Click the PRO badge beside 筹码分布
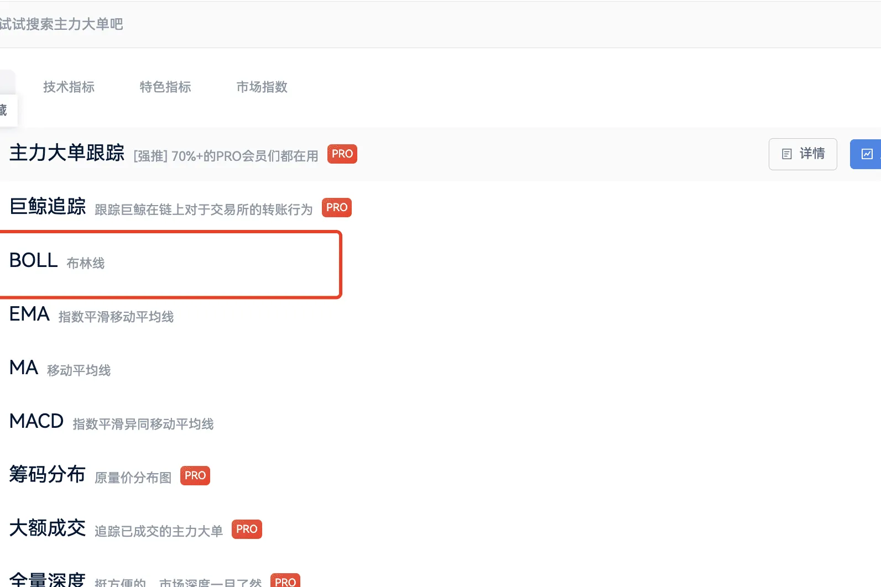This screenshot has width=881, height=587. [x=195, y=475]
